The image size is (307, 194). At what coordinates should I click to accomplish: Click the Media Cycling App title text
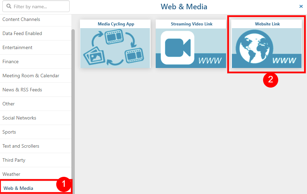pyautogui.click(x=116, y=24)
